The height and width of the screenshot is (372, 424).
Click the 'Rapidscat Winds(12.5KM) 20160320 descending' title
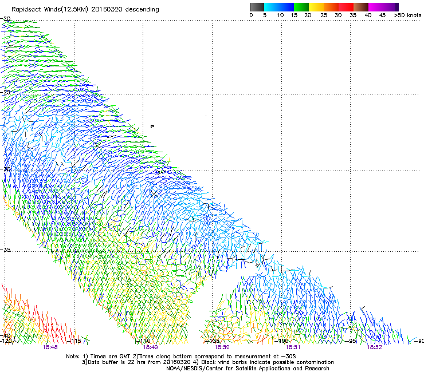pyautogui.click(x=85, y=10)
